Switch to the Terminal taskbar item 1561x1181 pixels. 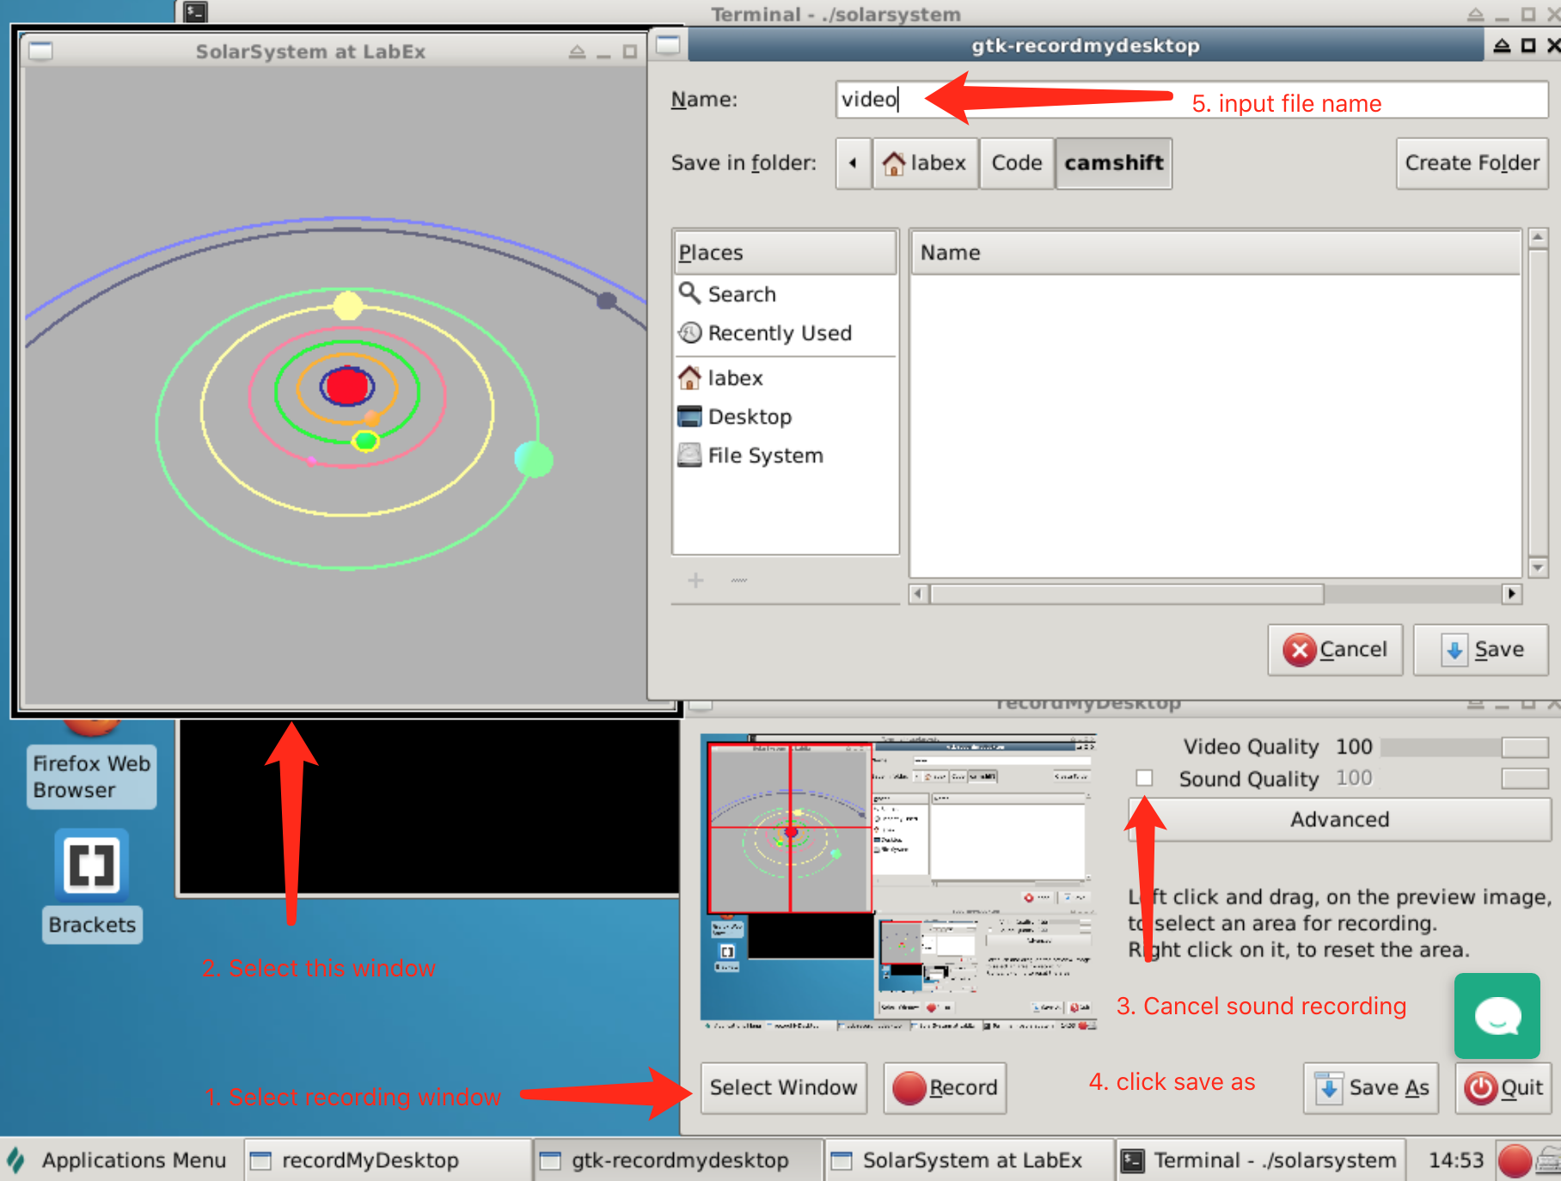[1260, 1160]
